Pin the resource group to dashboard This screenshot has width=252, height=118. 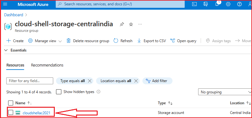(x=122, y=24)
